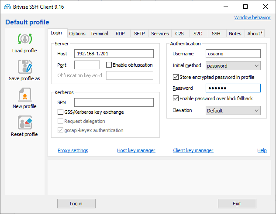
Task: Select the S2C tab
Action: point(198,34)
